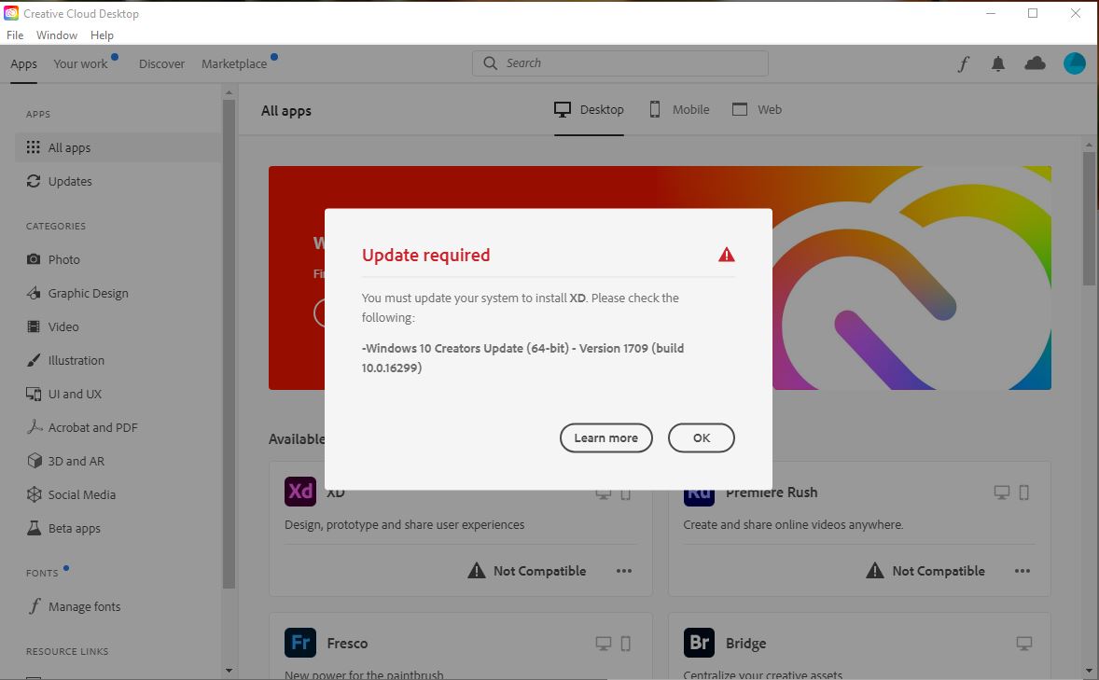Viewport: 1099px width, 680px height.
Task: Switch to the Apps tab
Action: click(x=24, y=63)
